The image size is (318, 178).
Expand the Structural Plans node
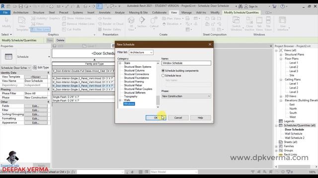[x=281, y=54]
